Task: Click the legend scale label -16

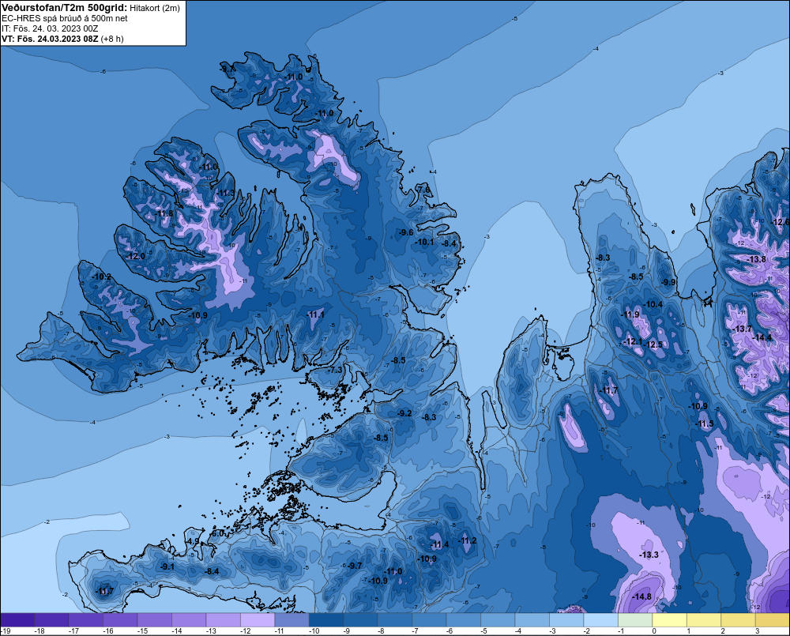Action: tap(107, 631)
